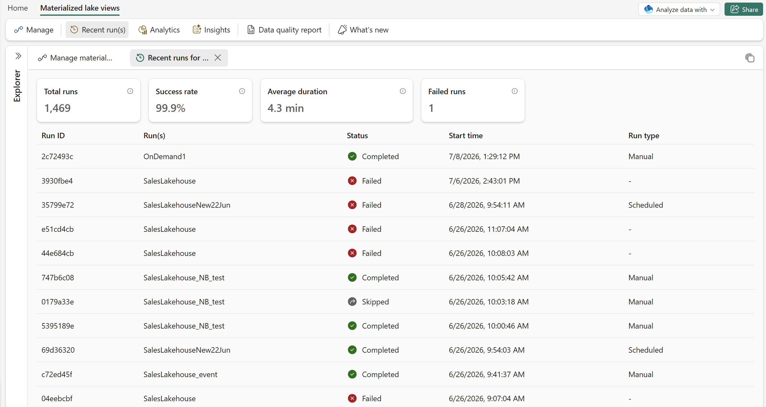This screenshot has width=766, height=407.
Task: Click the Failed status icon for 35799e72
Action: click(x=352, y=205)
